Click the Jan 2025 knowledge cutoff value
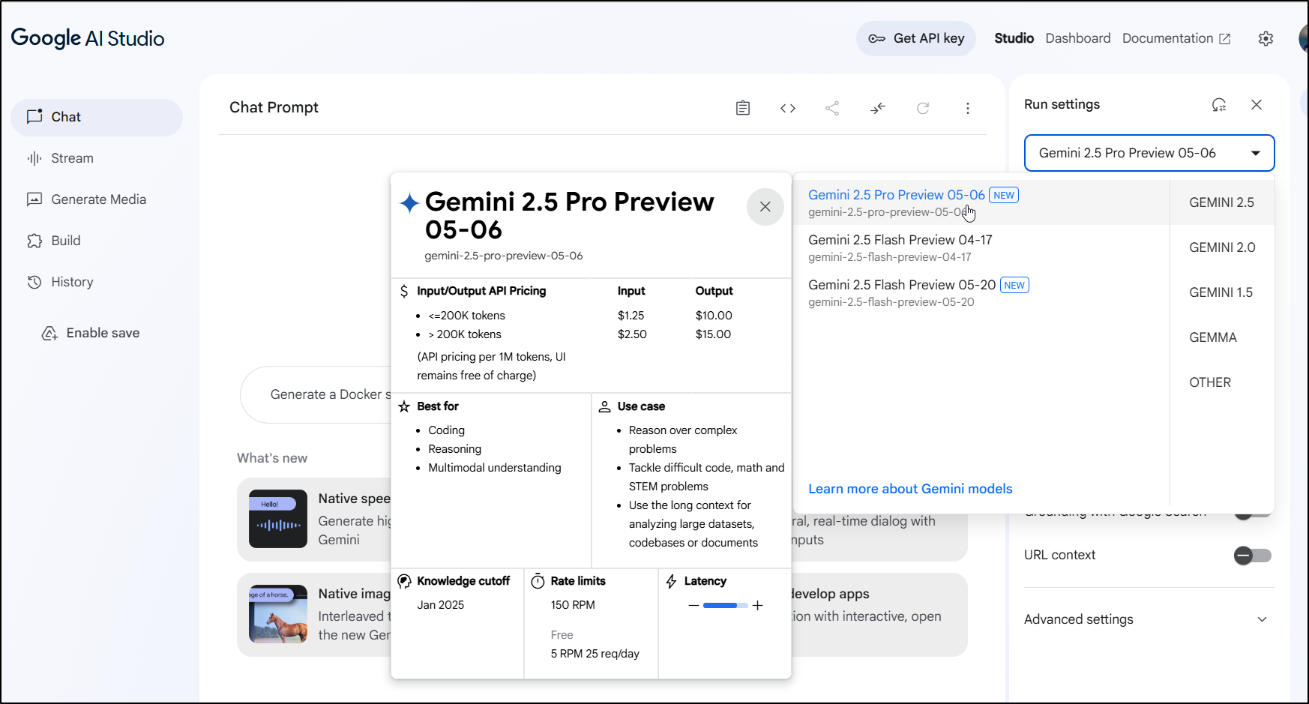Viewport: 1309px width, 704px height. point(441,605)
